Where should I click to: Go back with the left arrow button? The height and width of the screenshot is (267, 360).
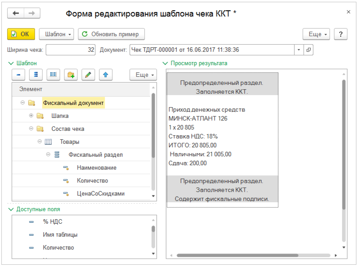coord(16,13)
